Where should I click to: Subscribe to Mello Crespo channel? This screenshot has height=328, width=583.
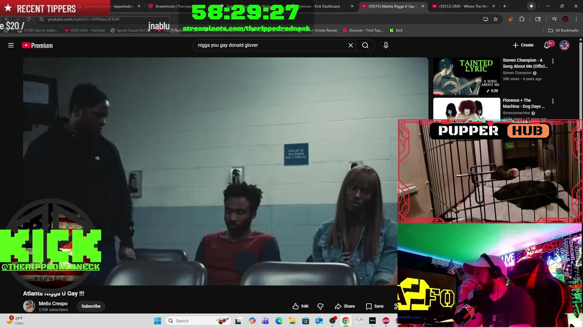click(x=91, y=306)
